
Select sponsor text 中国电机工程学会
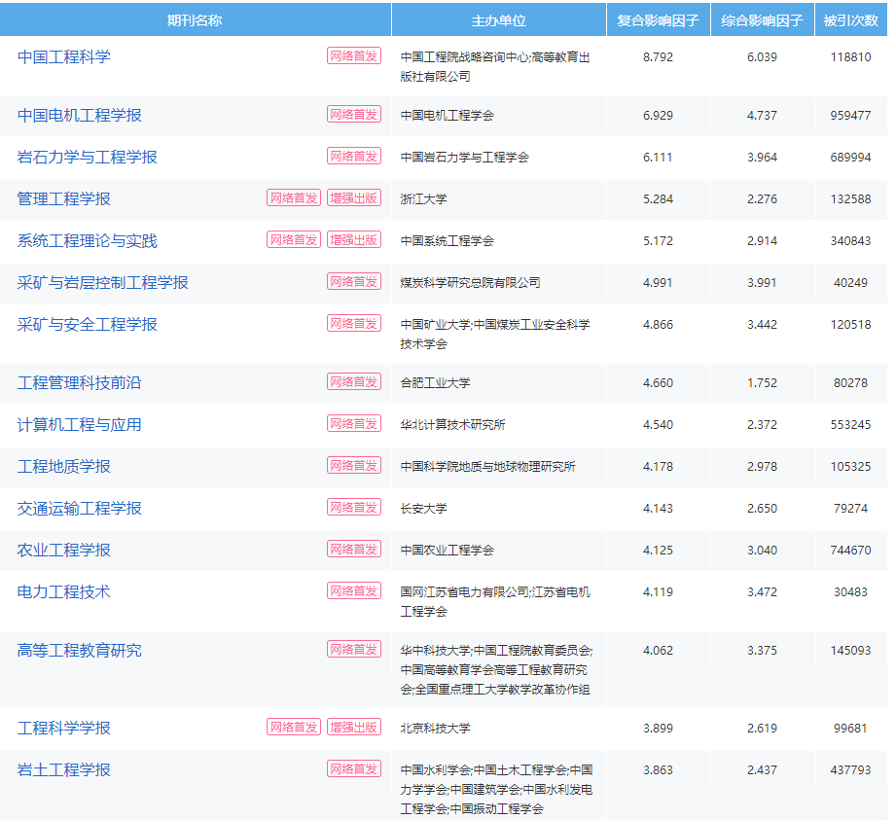(x=448, y=116)
